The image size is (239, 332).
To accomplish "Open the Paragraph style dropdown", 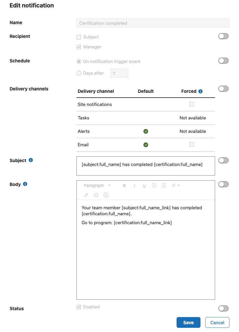I will pos(97,185).
